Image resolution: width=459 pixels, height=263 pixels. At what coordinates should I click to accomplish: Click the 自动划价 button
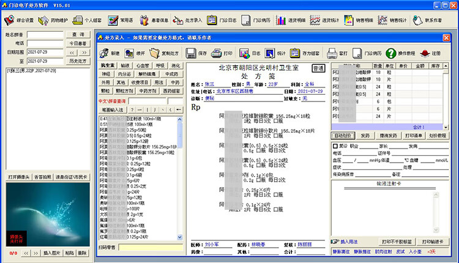[342, 136]
